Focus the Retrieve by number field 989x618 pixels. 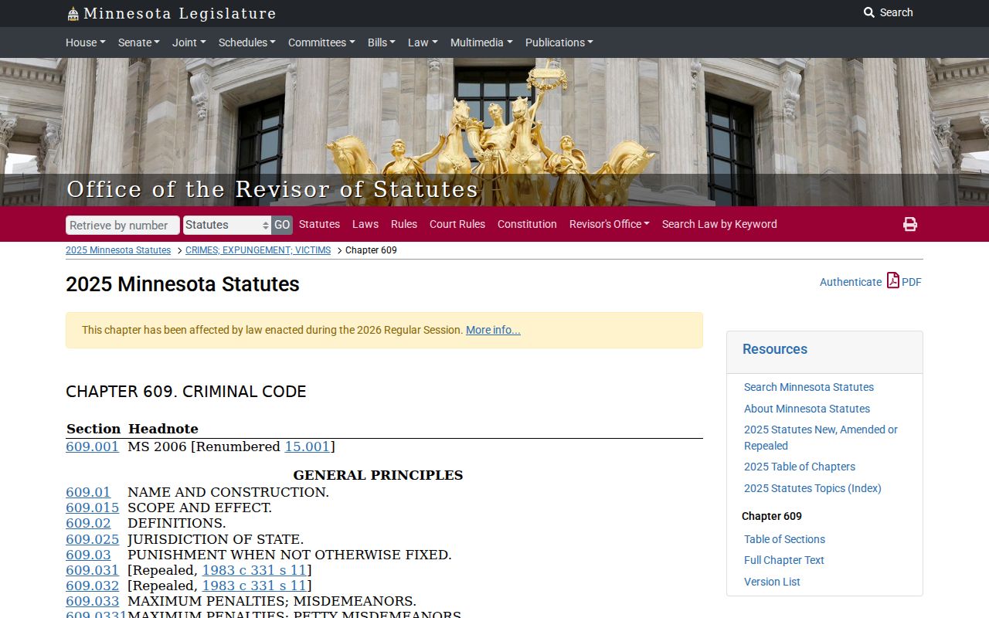[123, 225]
